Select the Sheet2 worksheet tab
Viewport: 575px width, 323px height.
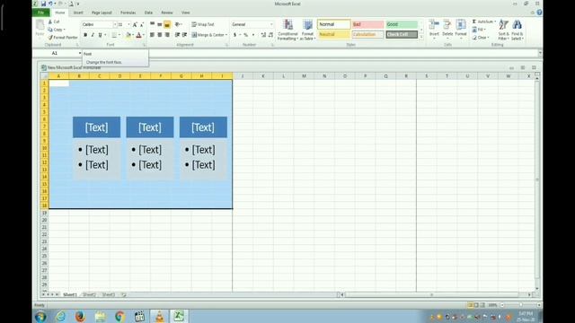click(89, 294)
